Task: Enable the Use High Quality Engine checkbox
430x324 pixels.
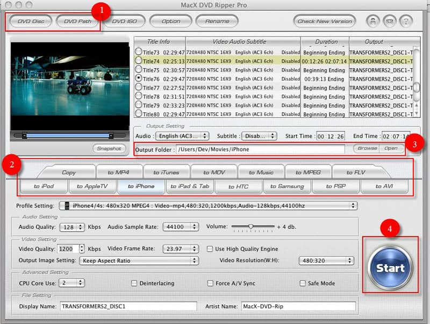Action: tap(210, 249)
